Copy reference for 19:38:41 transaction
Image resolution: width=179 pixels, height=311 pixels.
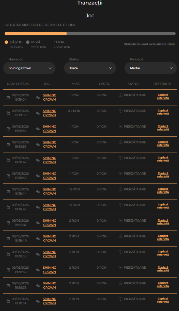pyautogui.click(x=163, y=222)
